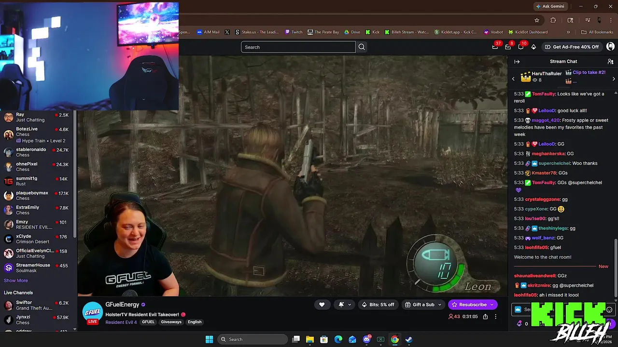Expand the Resubscribe dropdown arrow

[x=492, y=305]
